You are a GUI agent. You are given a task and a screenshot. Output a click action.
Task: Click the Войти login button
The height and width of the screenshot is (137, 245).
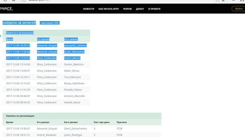click(238, 9)
